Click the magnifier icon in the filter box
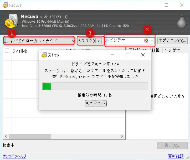This screenshot has height=160, width=190. click(x=107, y=40)
